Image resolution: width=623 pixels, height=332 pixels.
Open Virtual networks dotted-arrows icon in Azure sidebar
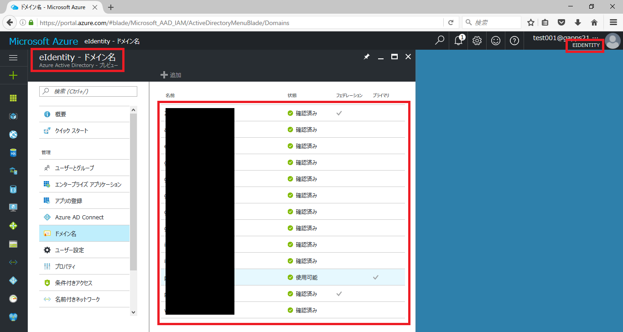pyautogui.click(x=13, y=262)
